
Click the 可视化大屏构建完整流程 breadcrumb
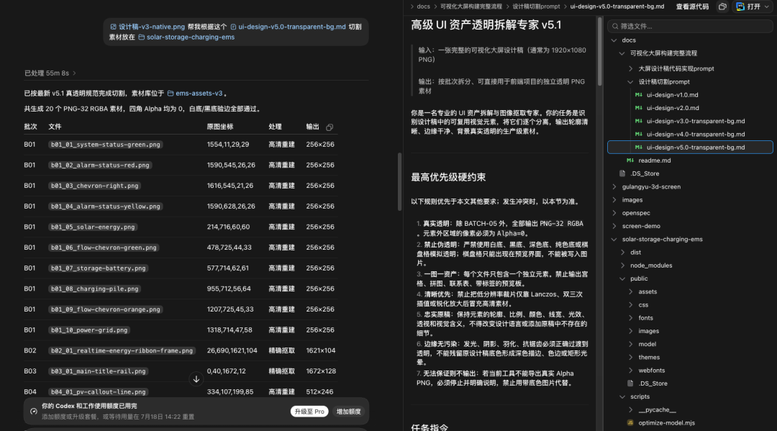coord(471,6)
